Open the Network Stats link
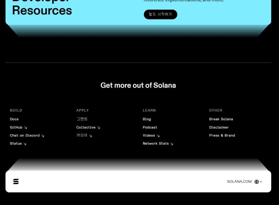The width and height of the screenshot is (279, 205). point(158,144)
